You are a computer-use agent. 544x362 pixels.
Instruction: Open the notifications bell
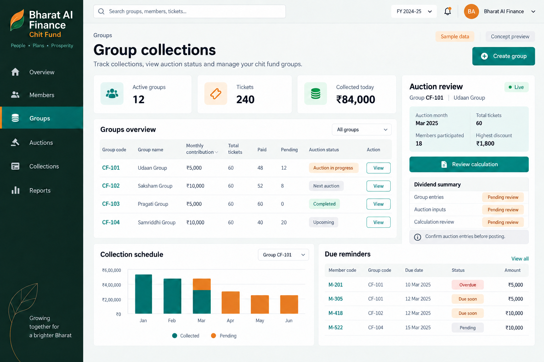click(448, 11)
